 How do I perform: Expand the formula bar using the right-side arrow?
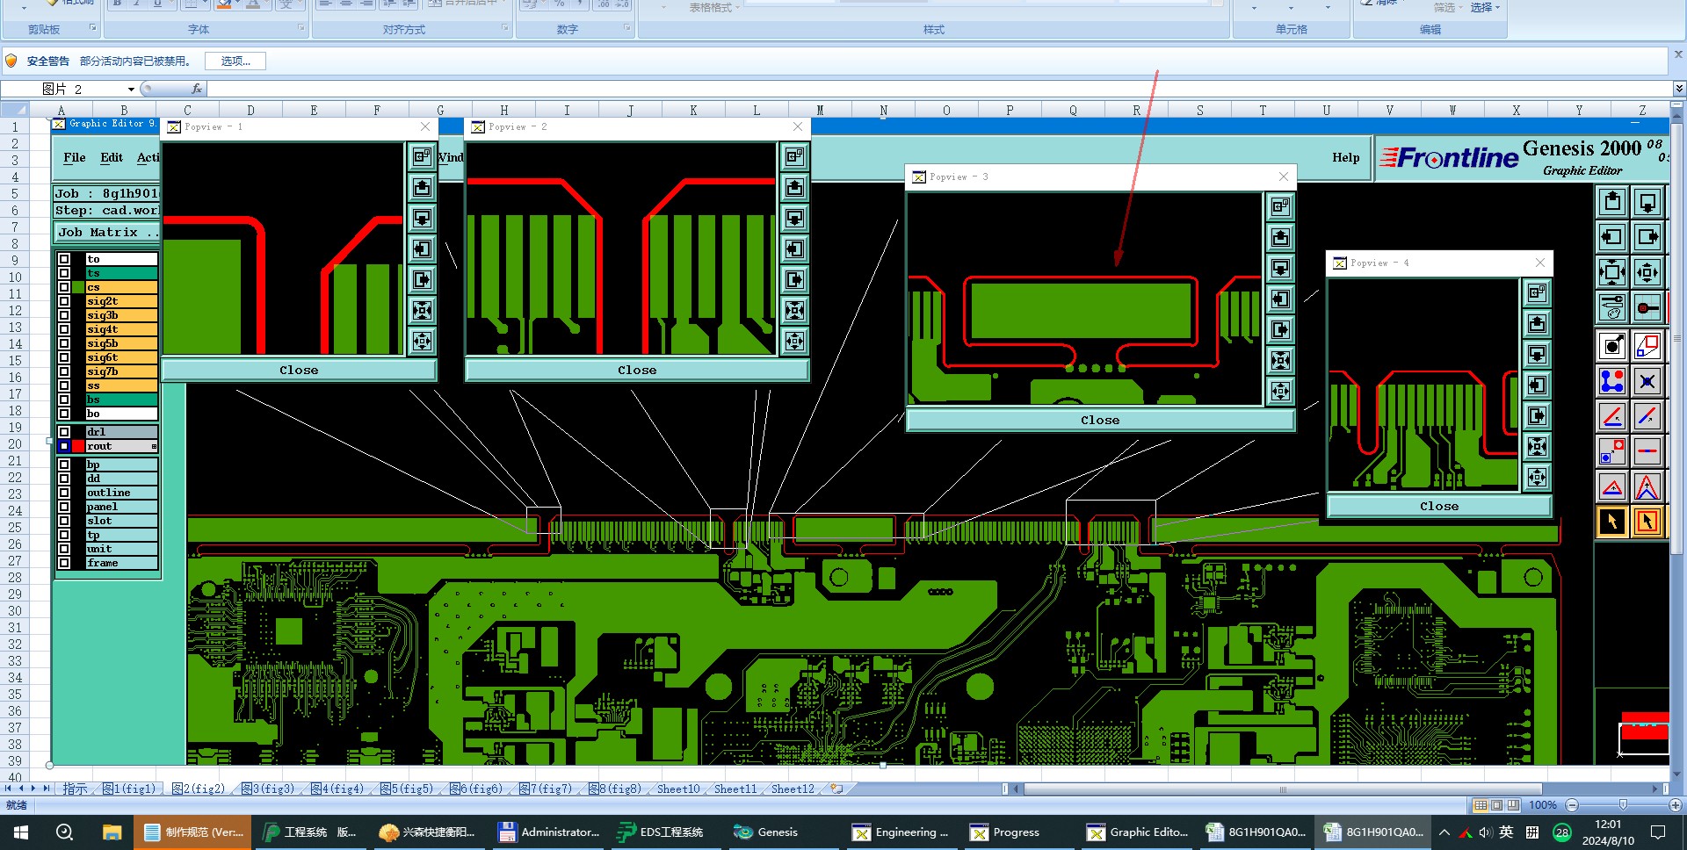tap(1679, 89)
